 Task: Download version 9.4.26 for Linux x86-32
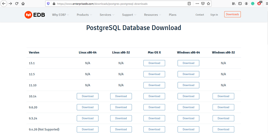[x=121, y=129]
